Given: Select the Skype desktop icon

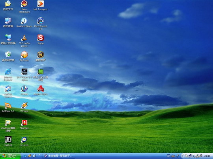Looking at the screenshot, I should (41, 38).
